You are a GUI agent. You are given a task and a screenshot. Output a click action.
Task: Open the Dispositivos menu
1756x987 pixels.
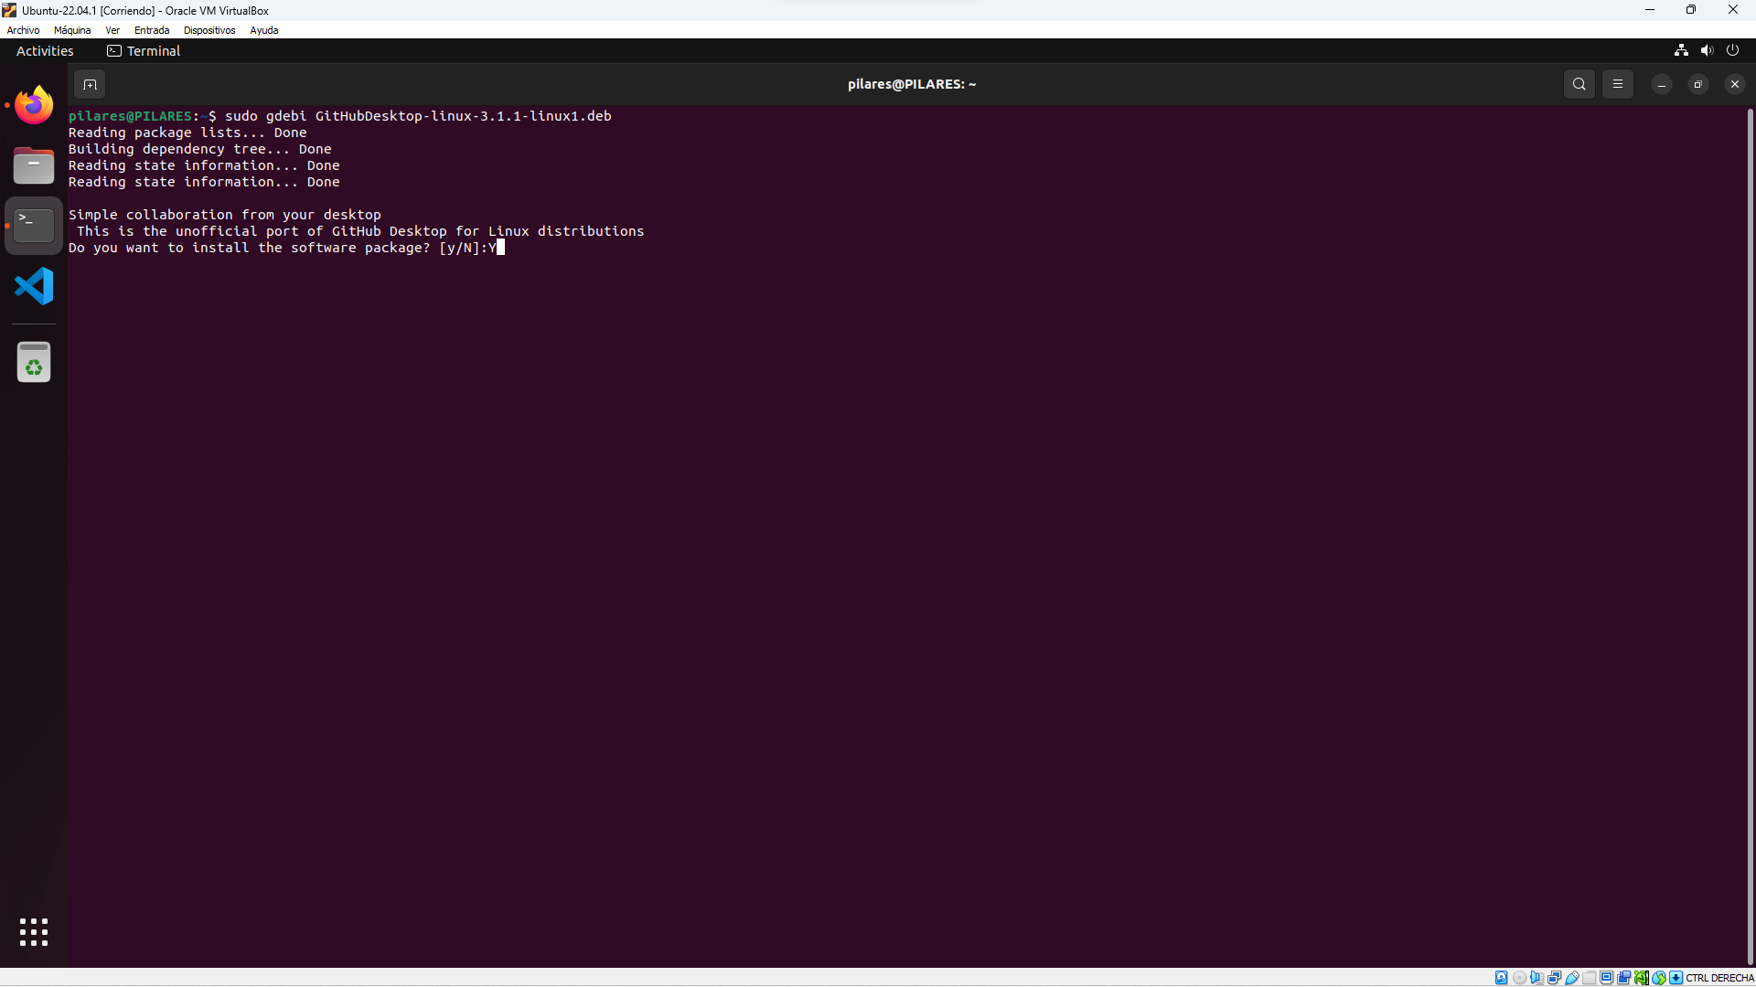coord(209,29)
